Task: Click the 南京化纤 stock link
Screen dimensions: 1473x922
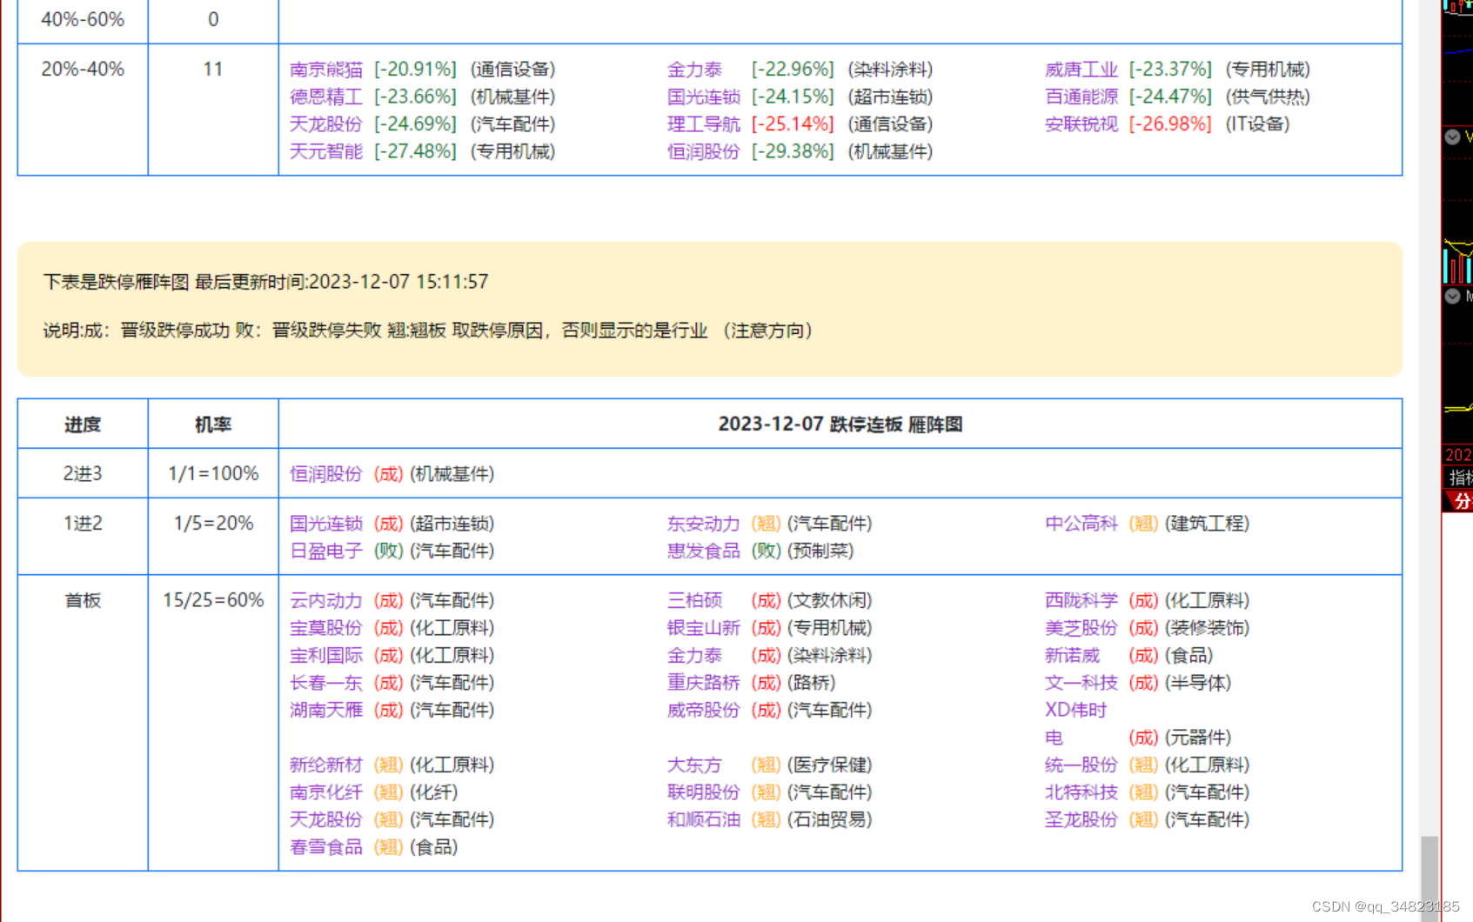Action: [x=325, y=792]
